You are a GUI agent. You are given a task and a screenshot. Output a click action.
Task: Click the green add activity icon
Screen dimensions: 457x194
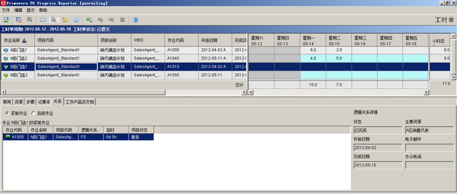pyautogui.click(x=89, y=20)
